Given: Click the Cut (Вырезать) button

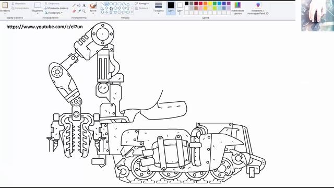Looking at the screenshot, I should (x=19, y=4).
